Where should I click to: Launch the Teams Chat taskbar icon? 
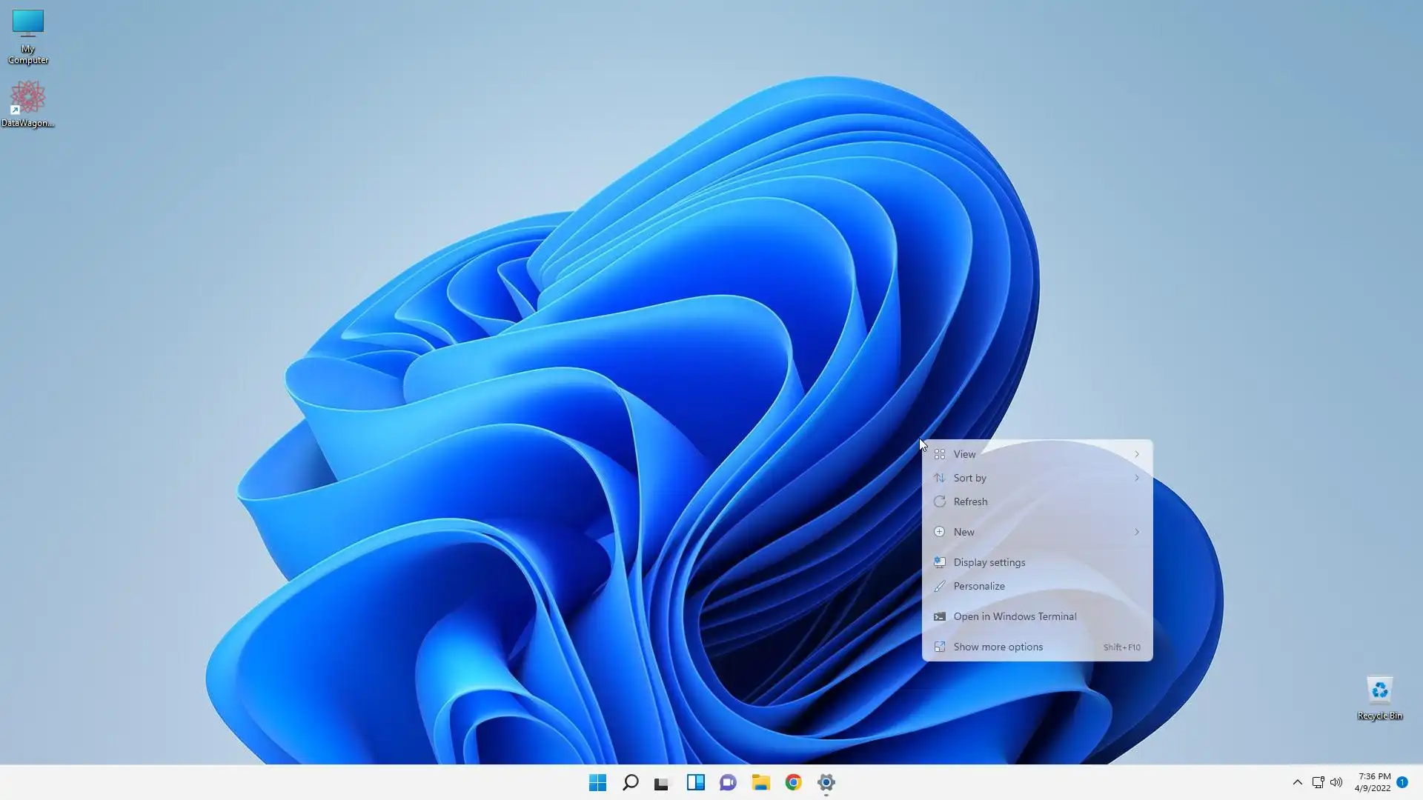click(x=728, y=782)
